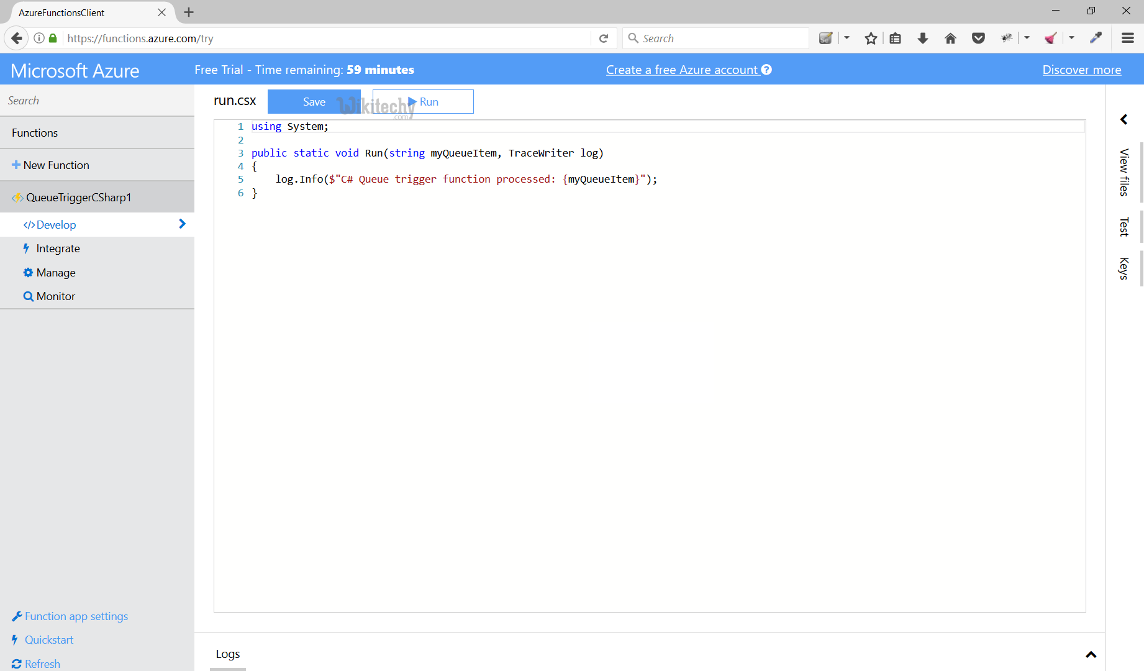The height and width of the screenshot is (671, 1144).
Task: Click the browser back arrow button
Action: 17,39
